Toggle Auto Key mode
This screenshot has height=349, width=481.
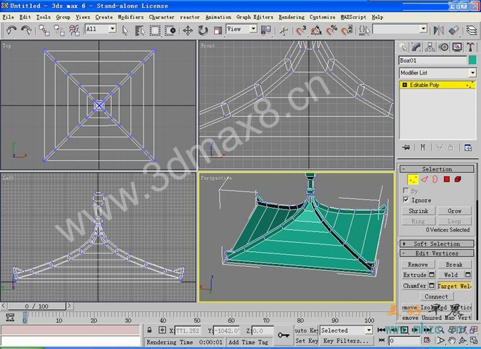(x=306, y=331)
